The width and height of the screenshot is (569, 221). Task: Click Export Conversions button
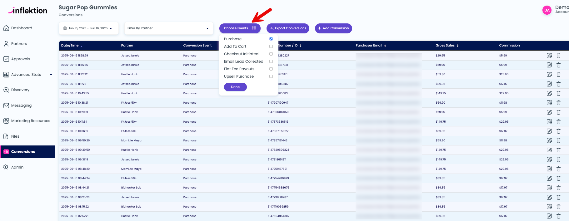tap(288, 28)
